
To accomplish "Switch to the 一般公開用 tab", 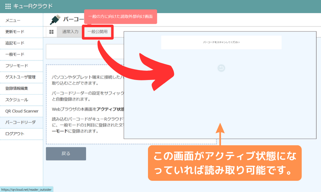I will click(97, 32).
